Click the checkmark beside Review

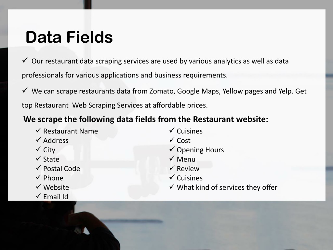[x=172, y=168]
